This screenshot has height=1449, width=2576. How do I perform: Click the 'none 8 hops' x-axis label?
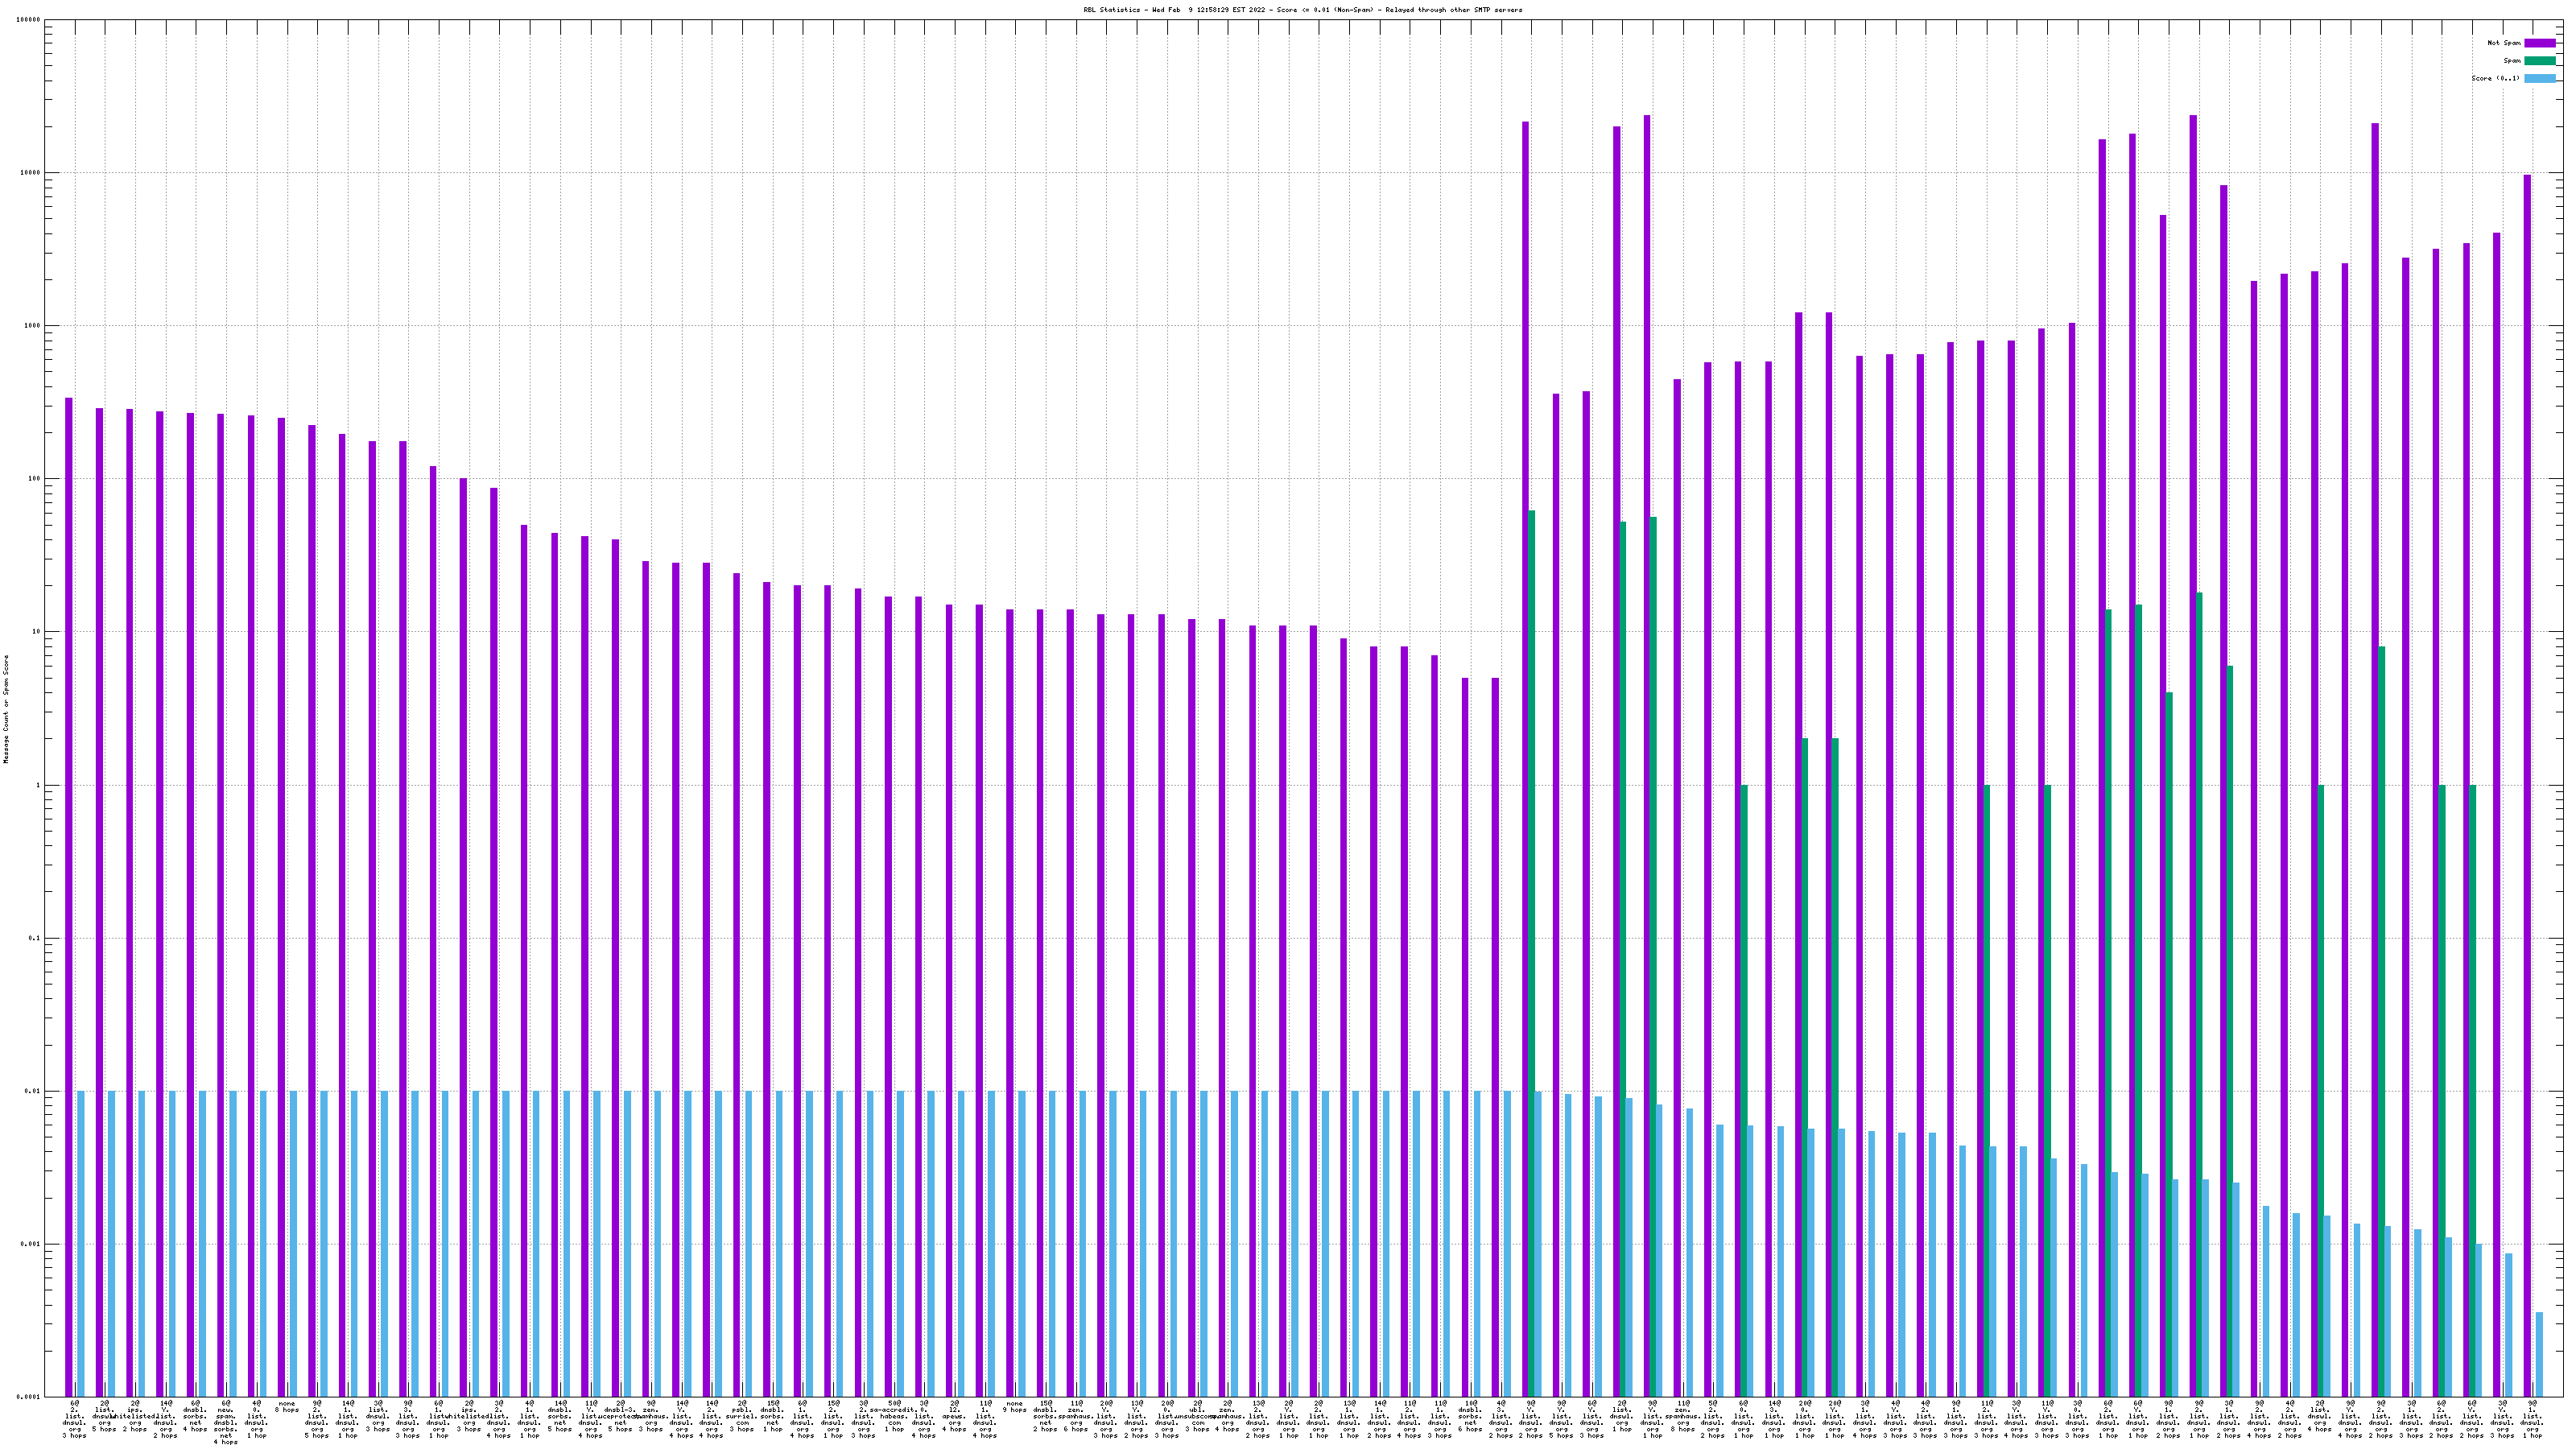point(287,1408)
